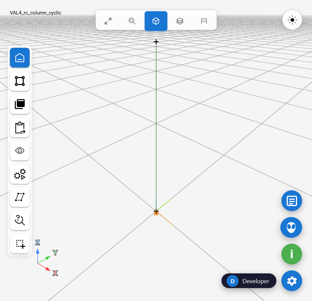The height and width of the screenshot is (301, 312).
Task: Activate the box selection plus tool
Action: point(20,243)
